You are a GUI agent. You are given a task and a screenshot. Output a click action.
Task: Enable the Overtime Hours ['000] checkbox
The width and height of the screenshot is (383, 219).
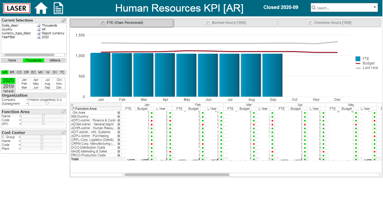pos(310,23)
